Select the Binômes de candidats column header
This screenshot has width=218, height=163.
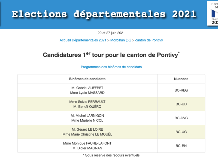(x=87, y=79)
